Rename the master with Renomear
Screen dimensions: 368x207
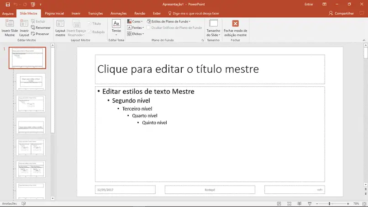(41, 28)
